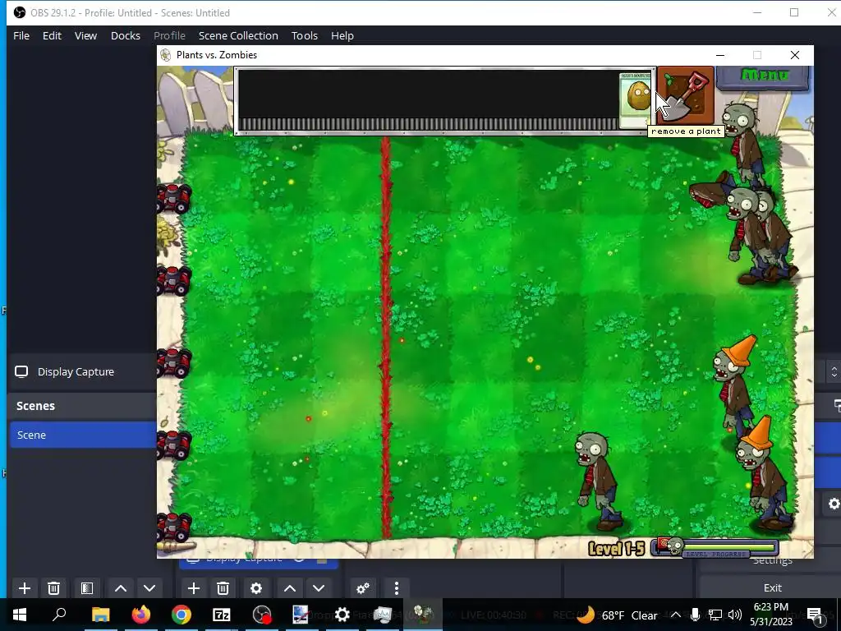The image size is (841, 631).
Task: Add a new scene with plus icon
Action: (24, 588)
